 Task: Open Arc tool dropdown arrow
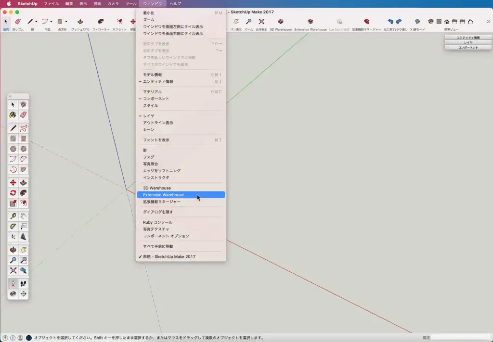coord(51,22)
